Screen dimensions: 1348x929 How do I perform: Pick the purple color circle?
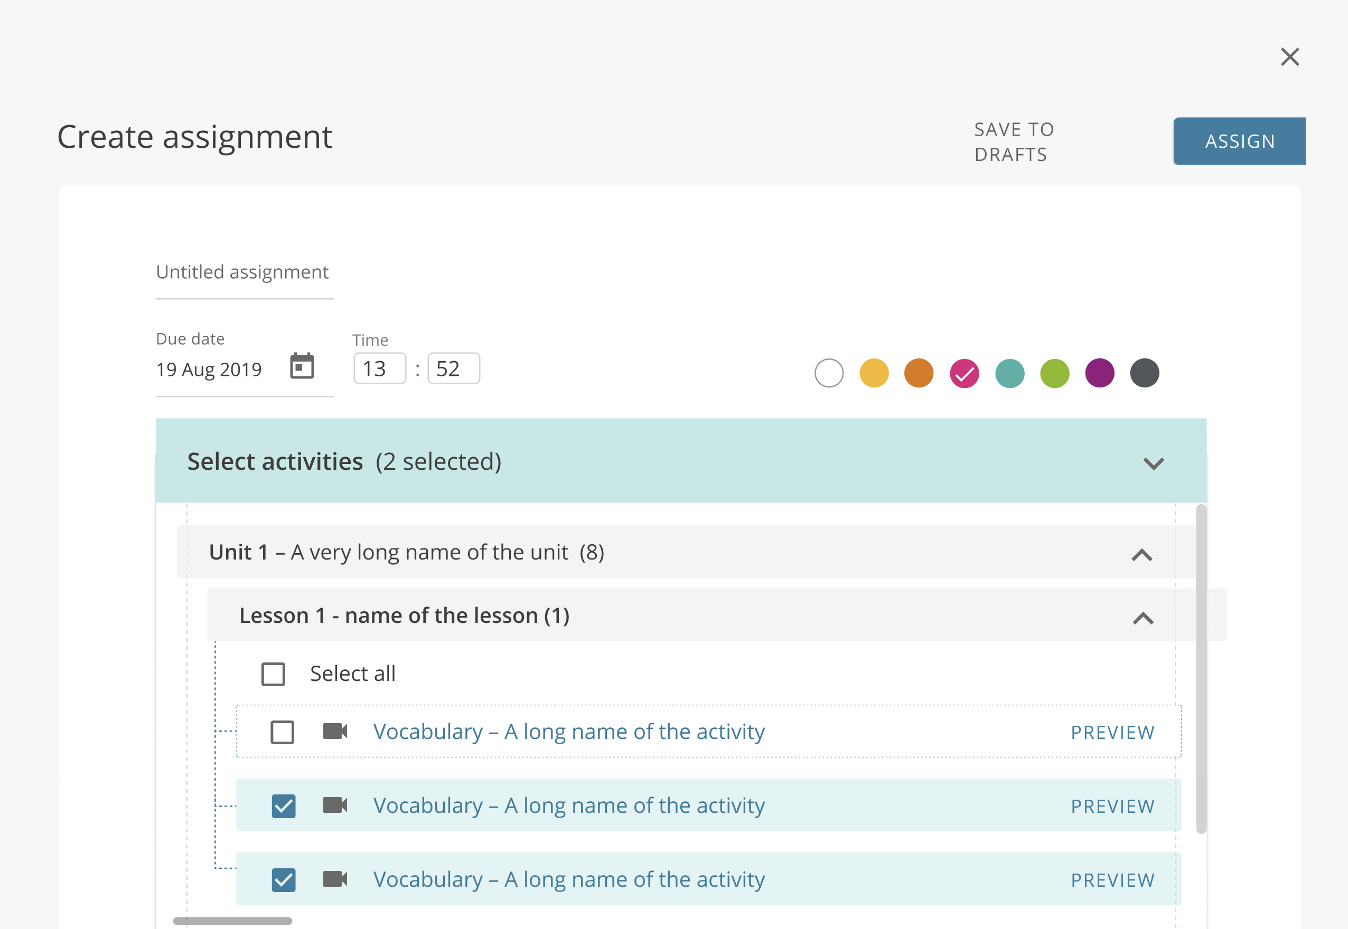point(1099,373)
